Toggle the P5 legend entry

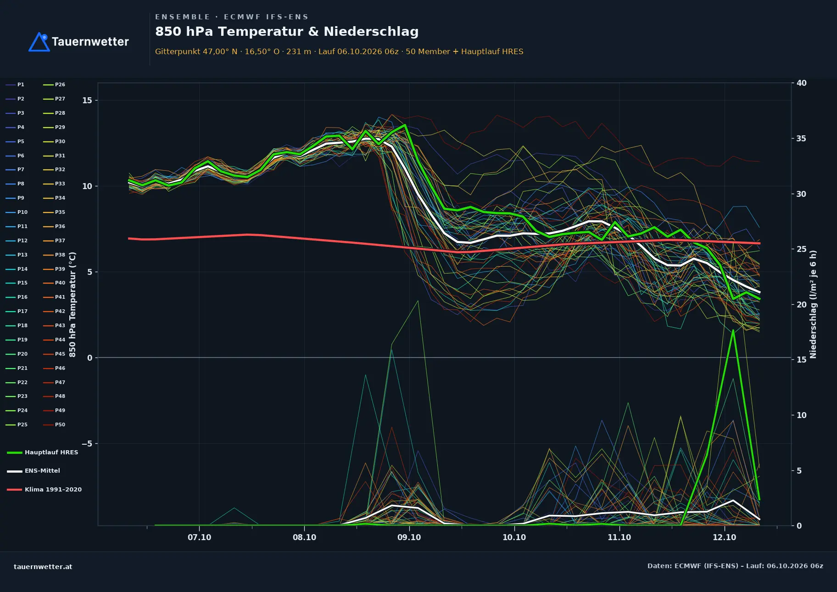tap(15, 141)
